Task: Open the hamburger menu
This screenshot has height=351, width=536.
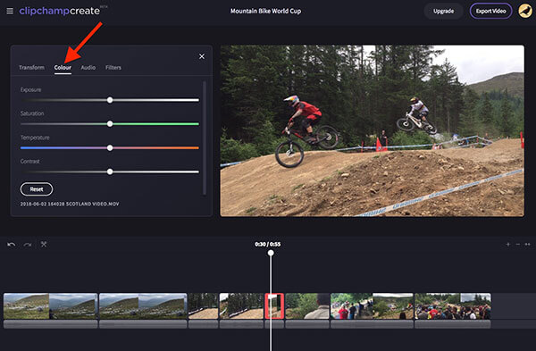Action: (x=10, y=11)
